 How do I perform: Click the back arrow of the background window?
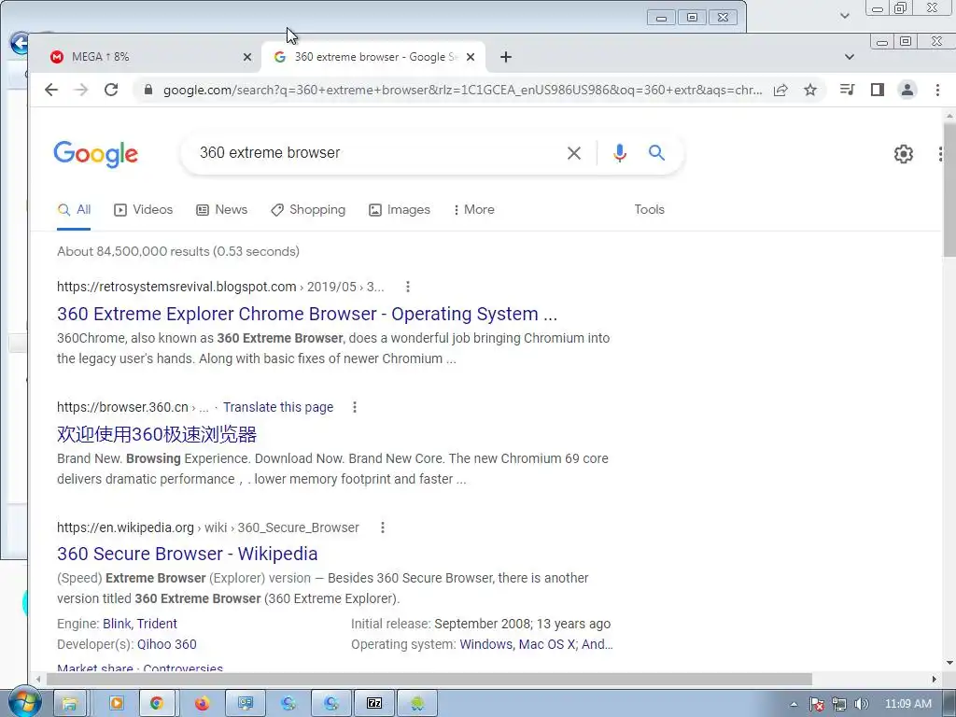pyautogui.click(x=20, y=44)
